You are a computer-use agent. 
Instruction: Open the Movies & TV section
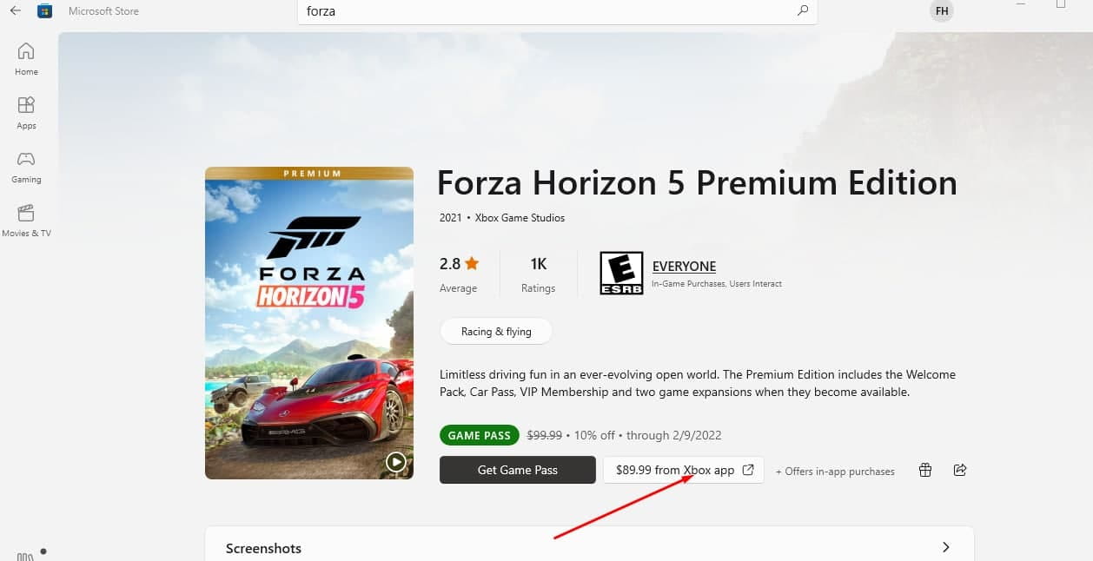26,221
